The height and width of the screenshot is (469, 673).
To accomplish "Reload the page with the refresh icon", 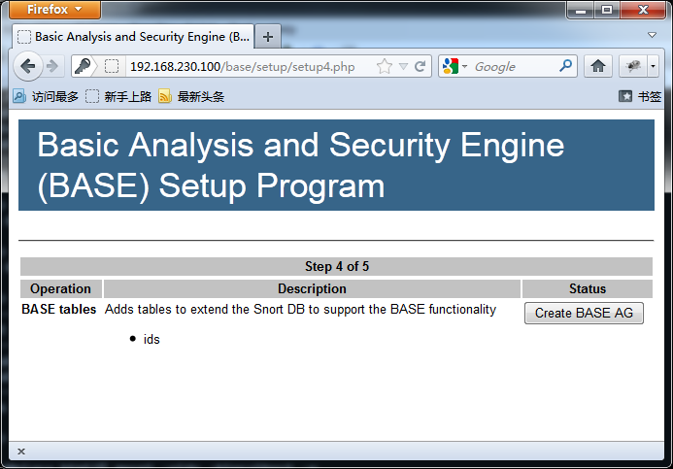I will (x=420, y=66).
